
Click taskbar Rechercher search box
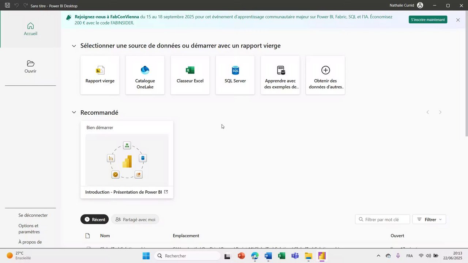187,256
